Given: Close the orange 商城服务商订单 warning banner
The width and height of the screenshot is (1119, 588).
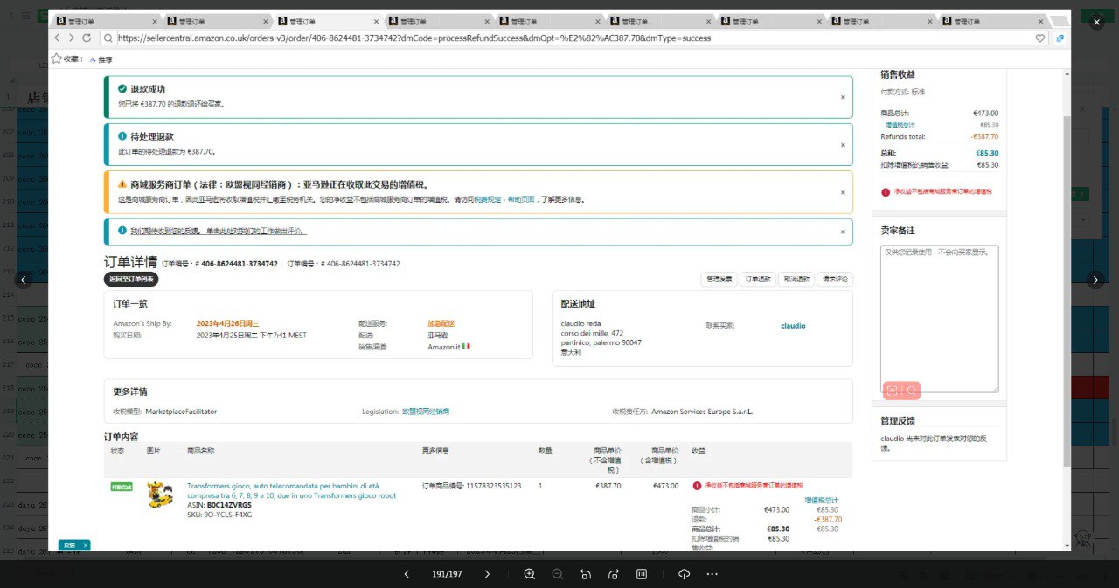Looking at the screenshot, I should (843, 192).
